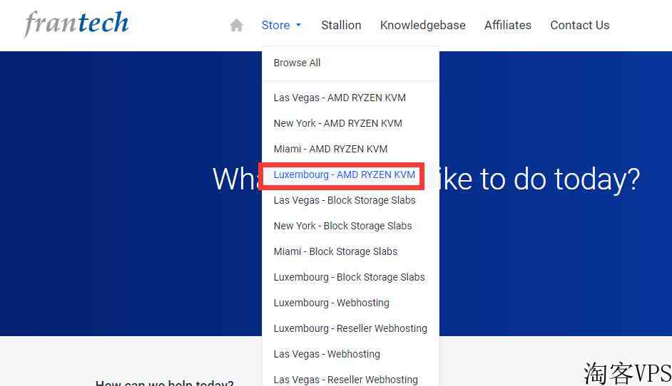Pick Luxembourg - Block Storage Slabs
The height and width of the screenshot is (386, 672).
tap(349, 277)
